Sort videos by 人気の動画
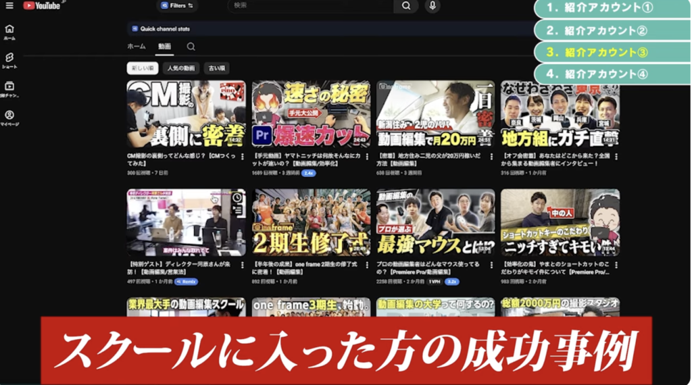Image resolution: width=692 pixels, height=385 pixels. click(x=181, y=68)
